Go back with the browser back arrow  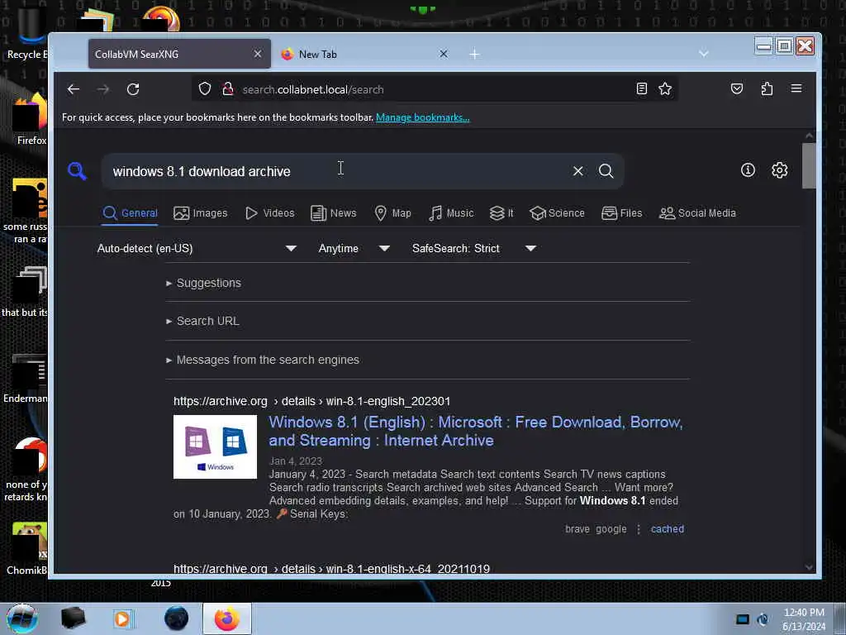tap(74, 89)
